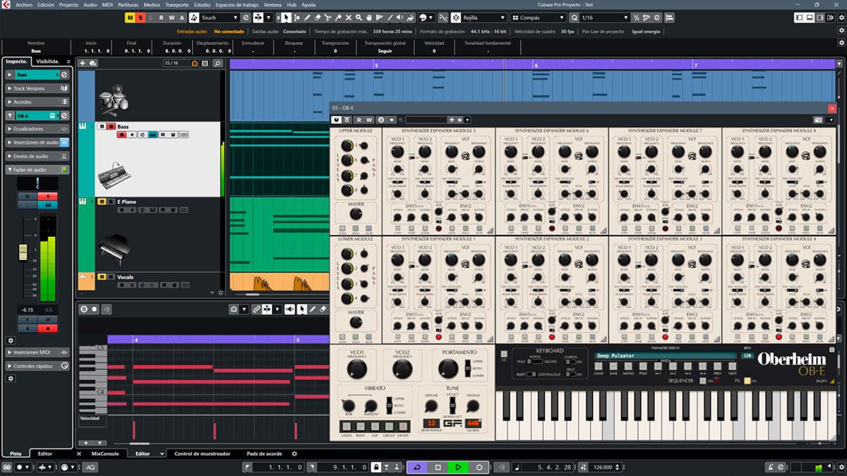847x476 pixels.
Task: Click the Pads de acorde settings gear
Action: pyautogui.click(x=294, y=454)
